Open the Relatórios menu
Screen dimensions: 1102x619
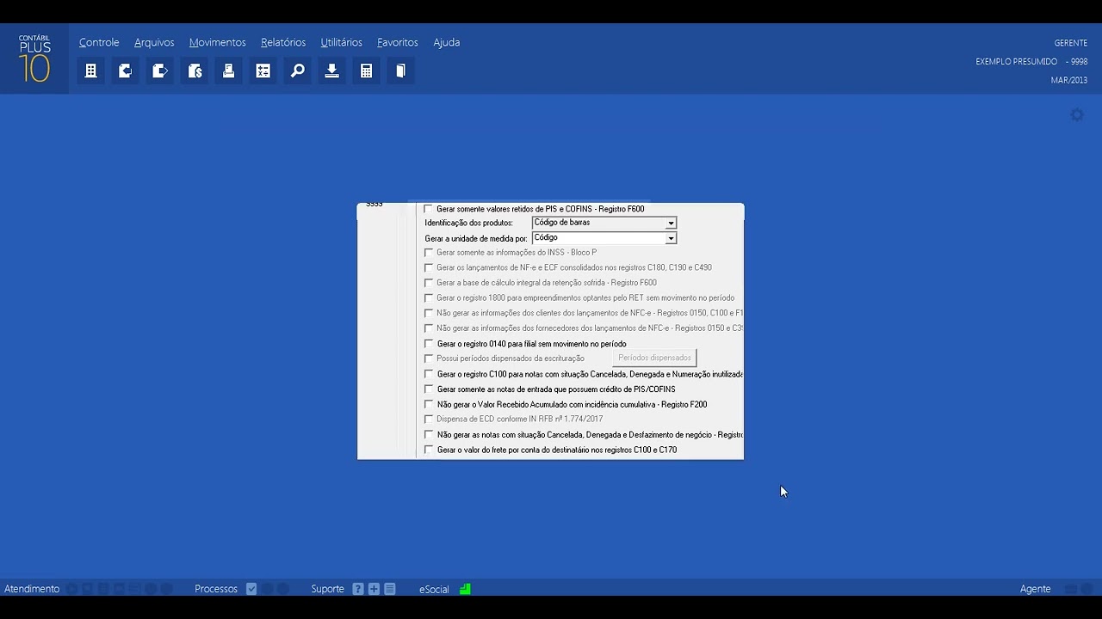tap(283, 42)
